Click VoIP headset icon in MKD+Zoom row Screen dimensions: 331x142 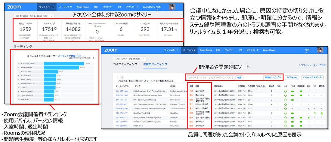(x=286, y=126)
